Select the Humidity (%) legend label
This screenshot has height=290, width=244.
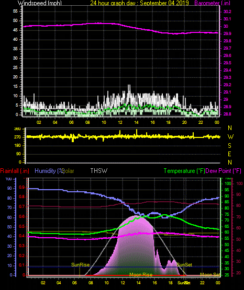point(49,171)
